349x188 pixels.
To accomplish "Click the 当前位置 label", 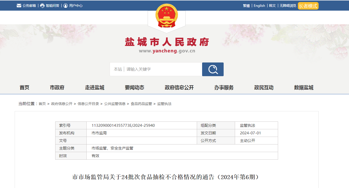I will pyautogui.click(x=28, y=104).
